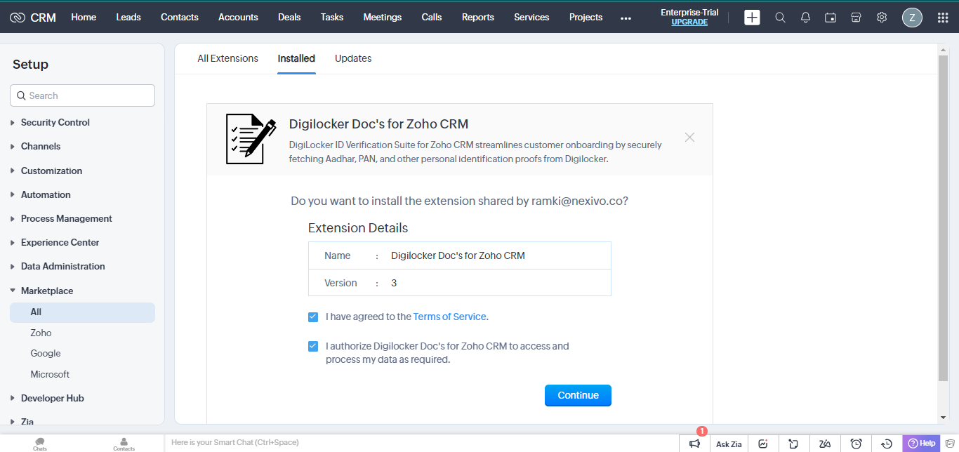Click the Smart Chat input bar
This screenshot has width=959, height=452.
tap(421, 443)
